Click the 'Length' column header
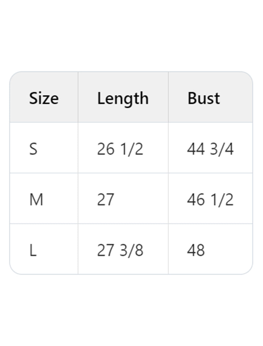This screenshot has height=346, width=263. (x=123, y=98)
